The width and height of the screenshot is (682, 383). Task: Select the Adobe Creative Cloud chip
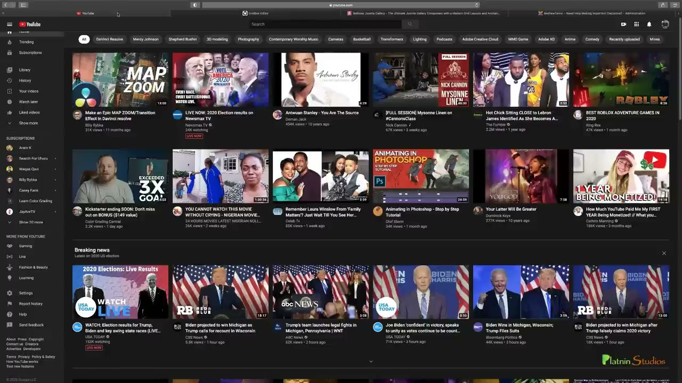coord(480,39)
